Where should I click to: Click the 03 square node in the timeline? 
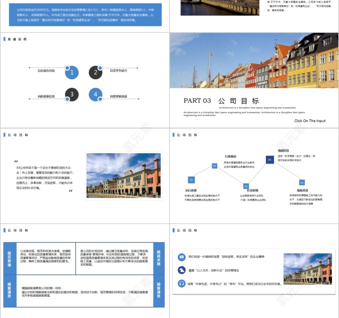coord(246,186)
